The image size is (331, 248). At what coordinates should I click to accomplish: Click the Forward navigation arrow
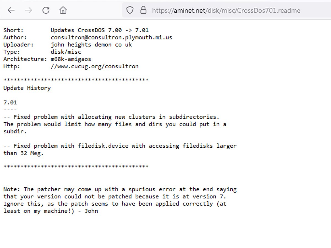click(x=28, y=10)
